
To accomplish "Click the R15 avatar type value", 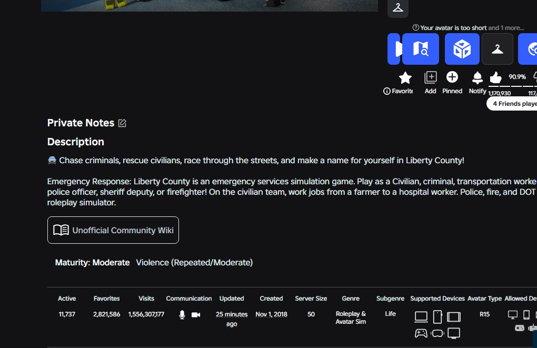I will 484,314.
